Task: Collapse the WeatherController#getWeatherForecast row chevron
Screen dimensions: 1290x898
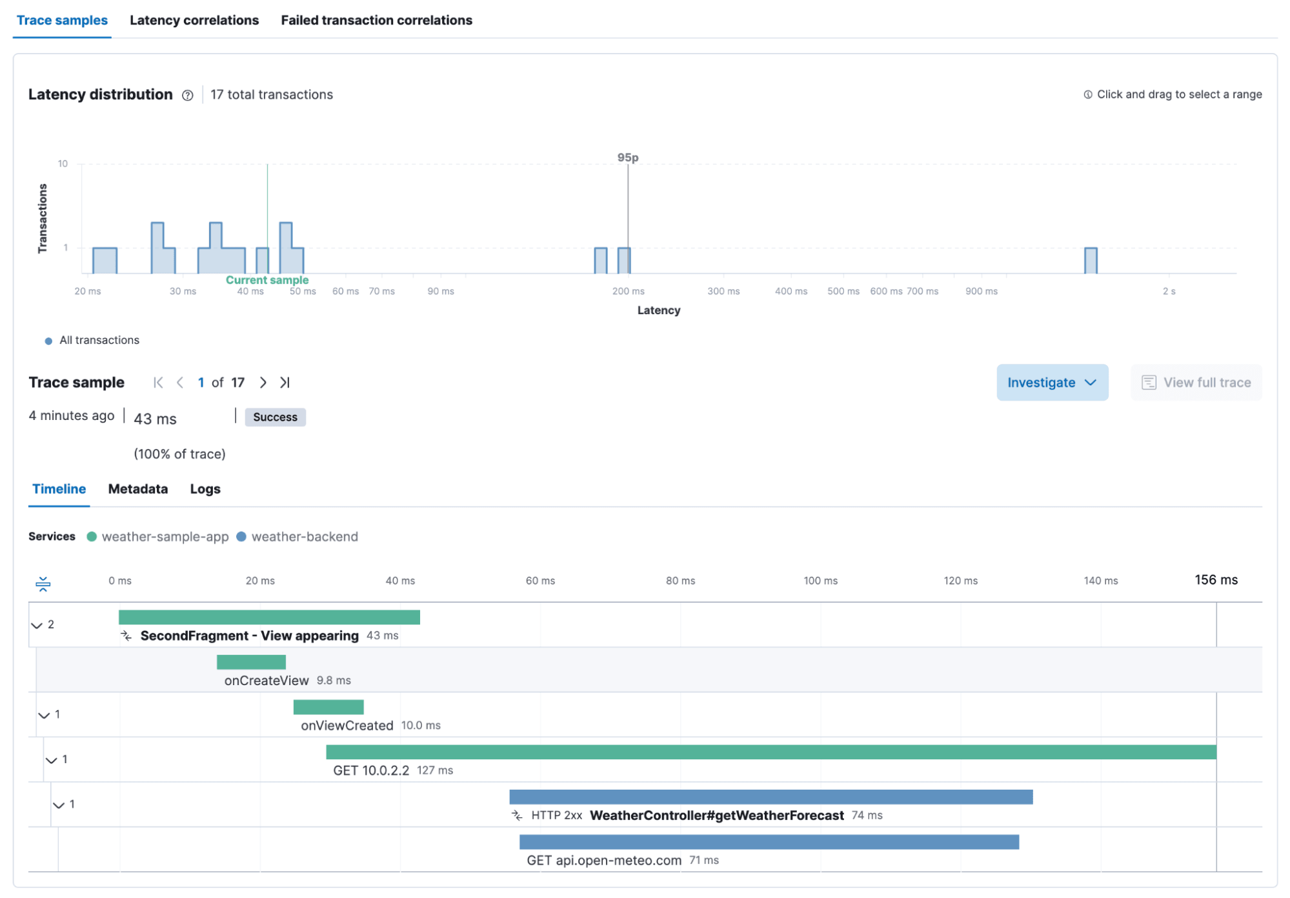Action: pyautogui.click(x=59, y=805)
